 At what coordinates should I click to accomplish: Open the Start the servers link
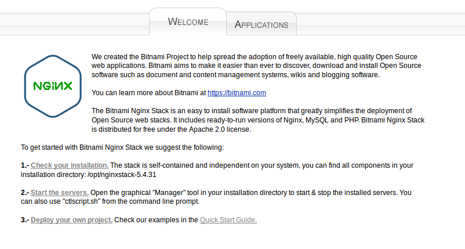pyautogui.click(x=60, y=193)
